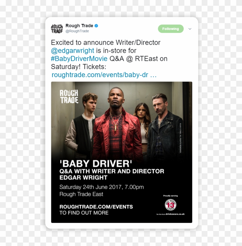Open the Baby Driver event poster image
This screenshot has width=242, height=246.
pos(122,152)
